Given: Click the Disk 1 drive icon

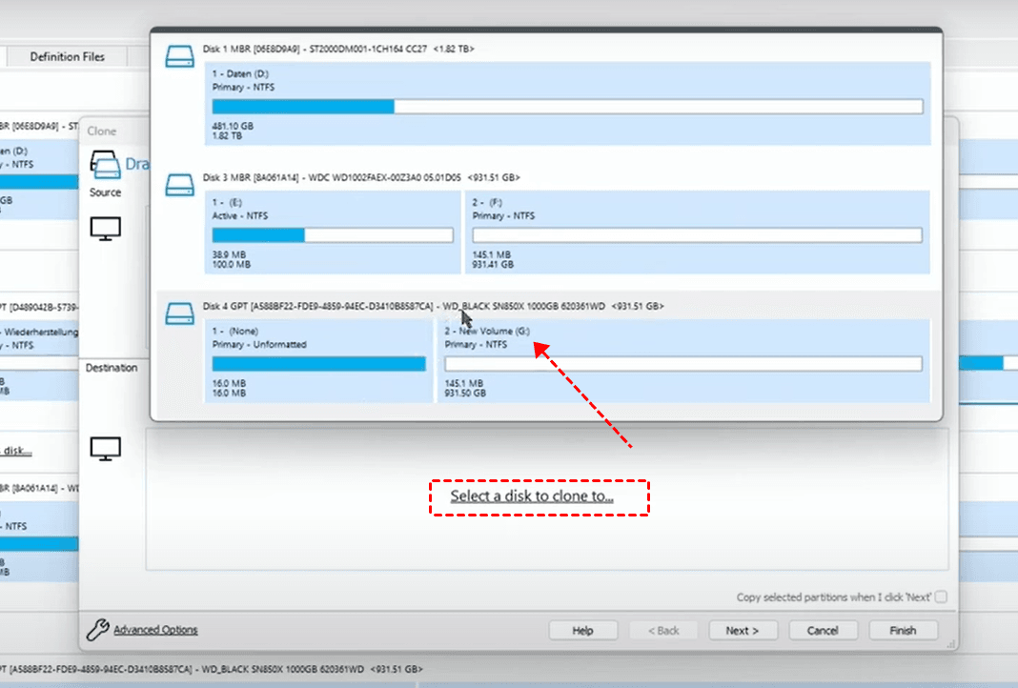Looking at the screenshot, I should [x=180, y=56].
